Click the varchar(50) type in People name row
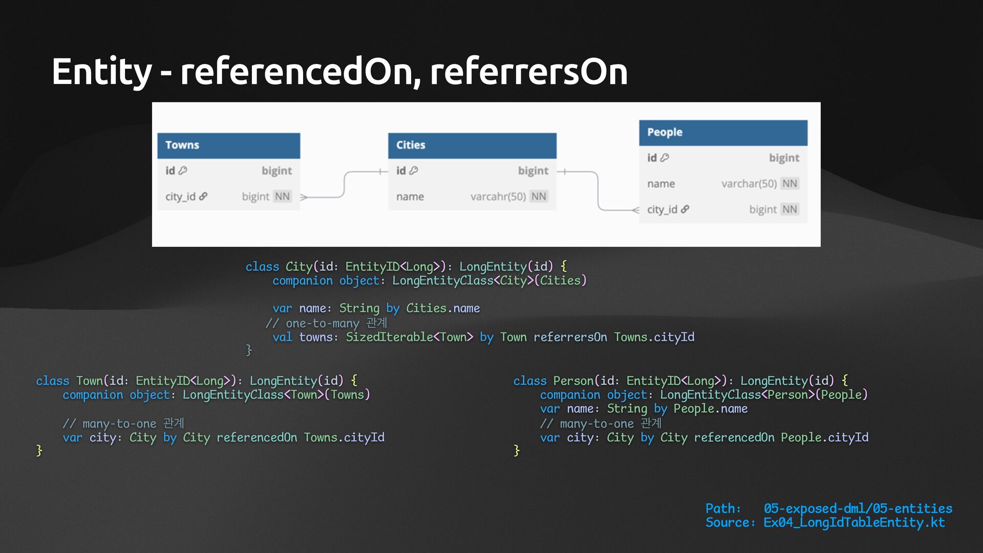 pos(749,183)
